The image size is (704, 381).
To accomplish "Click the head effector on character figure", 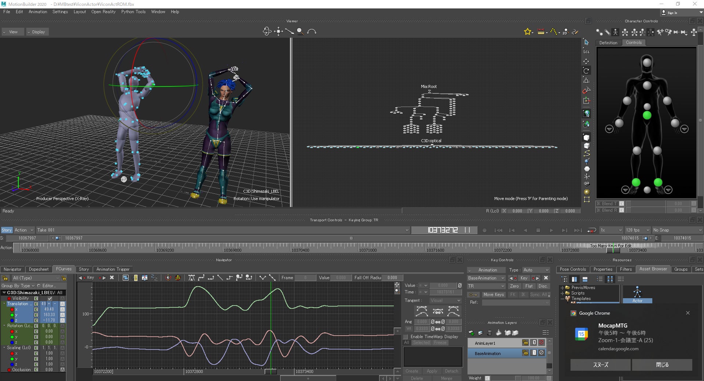I will [x=647, y=62].
